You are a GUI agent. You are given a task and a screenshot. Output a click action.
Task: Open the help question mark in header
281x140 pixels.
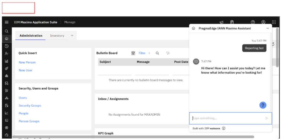(x=253, y=22)
